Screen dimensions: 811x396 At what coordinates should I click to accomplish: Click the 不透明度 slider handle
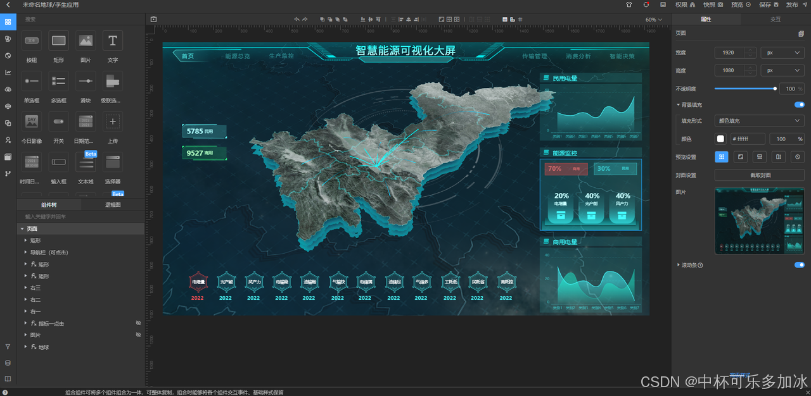pyautogui.click(x=775, y=89)
